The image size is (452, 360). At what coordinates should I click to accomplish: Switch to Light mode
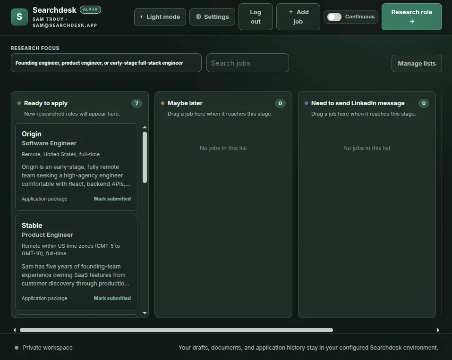click(x=160, y=17)
